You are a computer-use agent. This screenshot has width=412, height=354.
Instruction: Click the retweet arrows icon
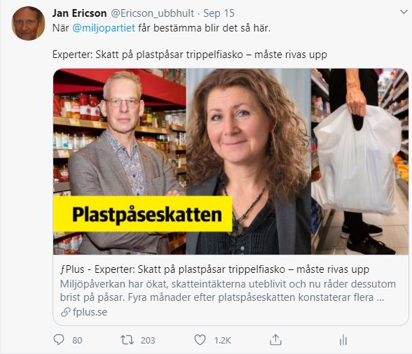(128, 340)
